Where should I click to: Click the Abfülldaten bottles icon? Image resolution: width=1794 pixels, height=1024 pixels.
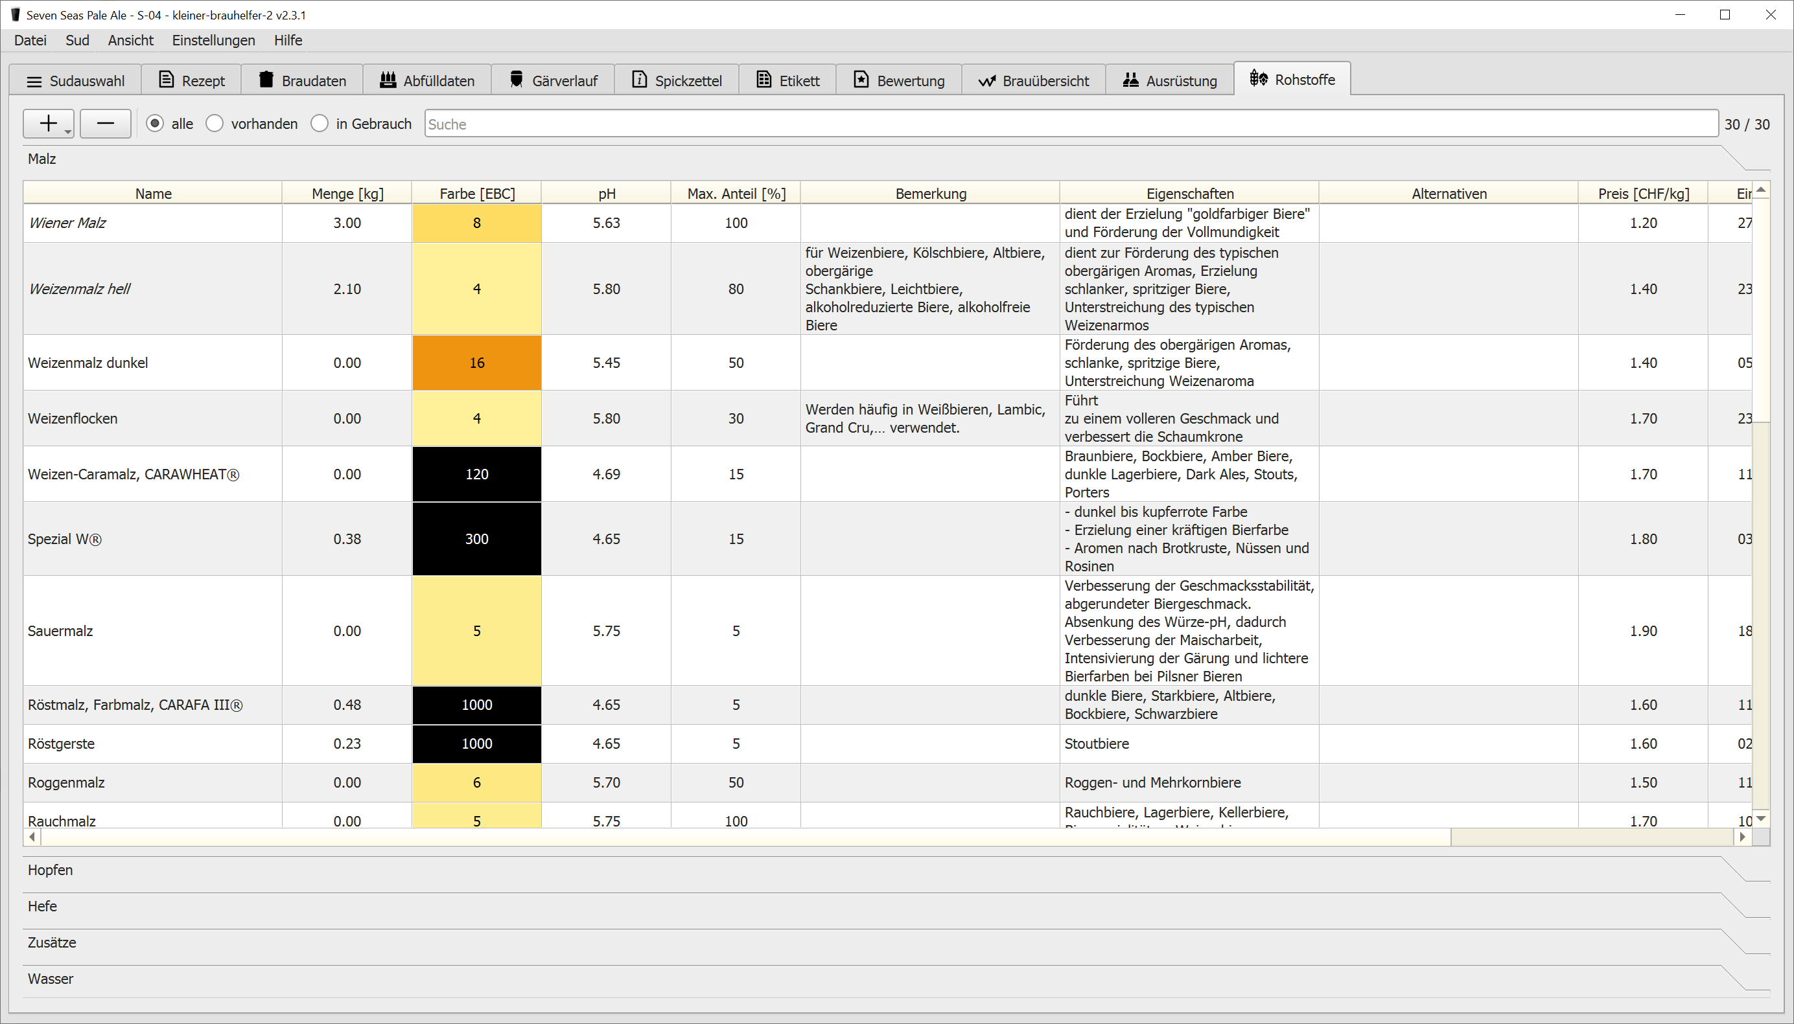pos(388,80)
